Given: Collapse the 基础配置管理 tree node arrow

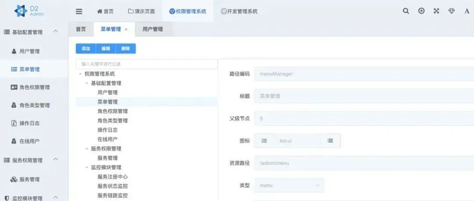Looking at the screenshot, I should 87,83.
